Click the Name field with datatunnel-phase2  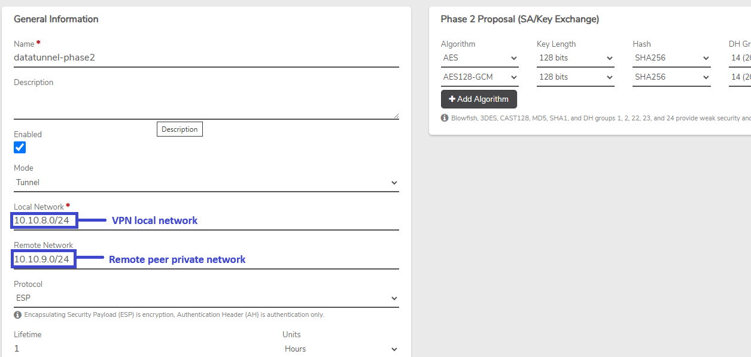point(206,58)
